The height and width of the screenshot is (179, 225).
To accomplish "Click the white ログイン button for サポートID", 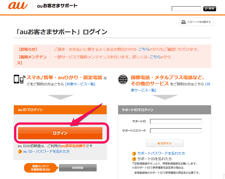I will pos(165,143).
